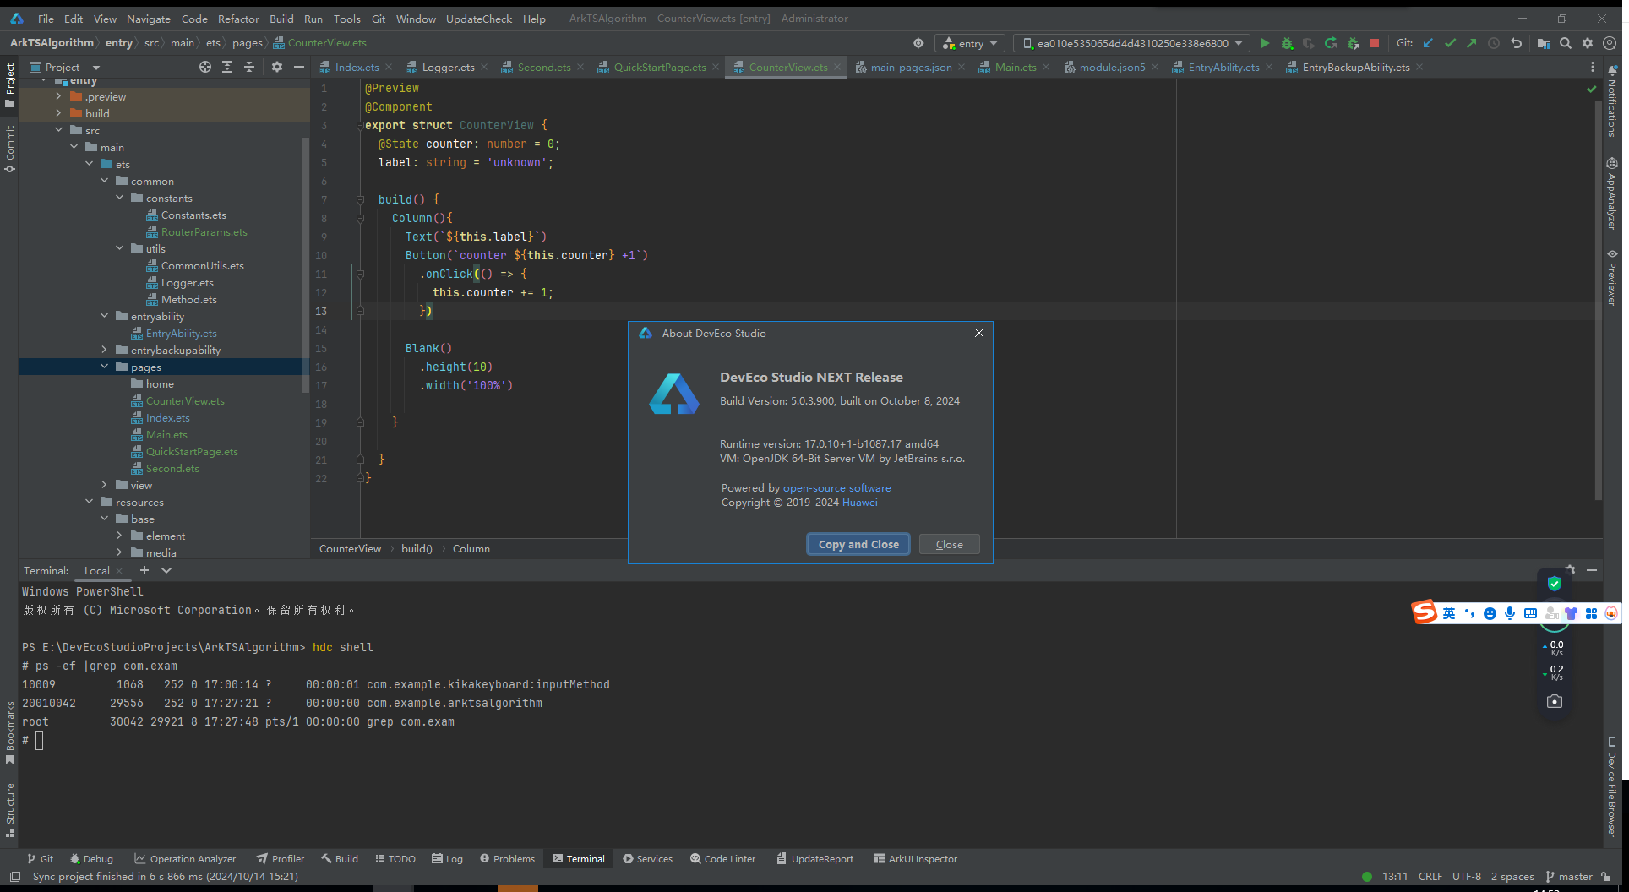Collapse the constants folder

coord(119,198)
